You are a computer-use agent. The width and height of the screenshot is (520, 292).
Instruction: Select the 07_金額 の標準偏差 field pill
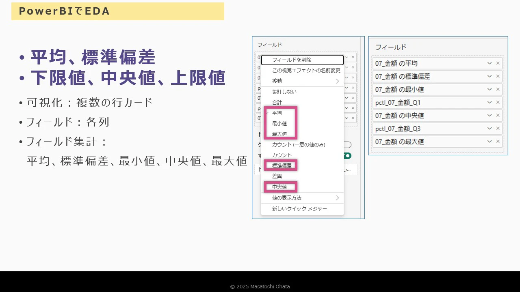tap(437, 76)
